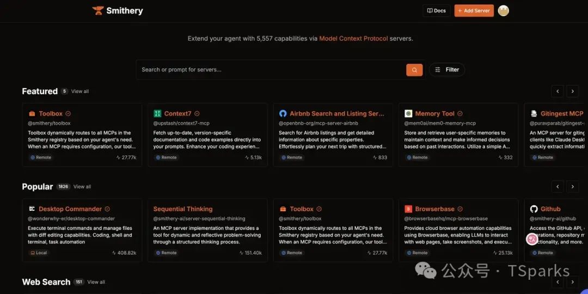
Task: Click the Gitingest MCP document icon
Action: [x=534, y=114]
